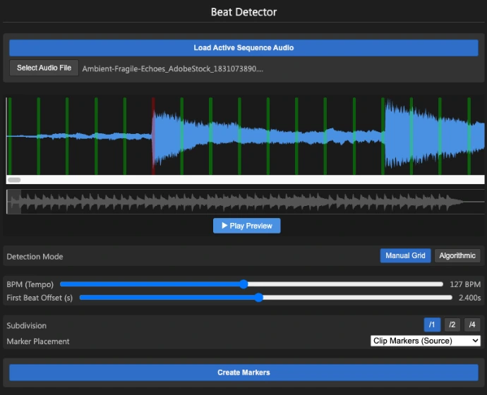Viewport: 487px width, 395px height.
Task: Click the 127 BPM value label
Action: click(x=465, y=284)
